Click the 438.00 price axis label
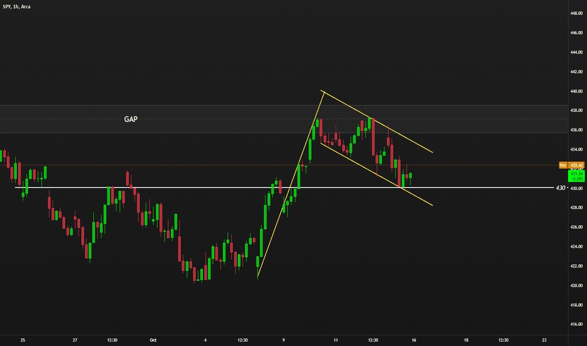Viewport: 587px width, 346px height. coord(576,110)
